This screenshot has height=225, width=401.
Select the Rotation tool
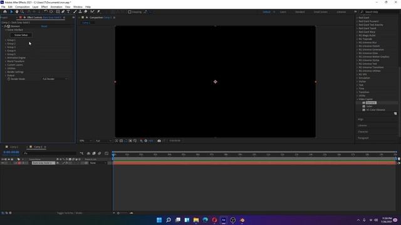coord(46,12)
